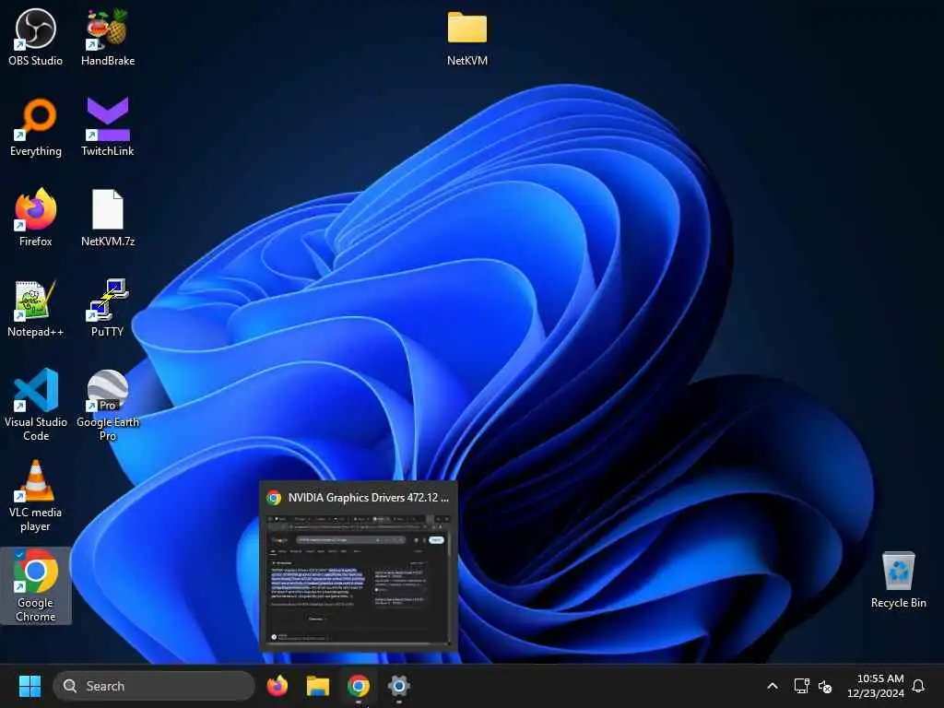The width and height of the screenshot is (944, 708).
Task: Click the muted volume tray icon
Action: pos(825,686)
